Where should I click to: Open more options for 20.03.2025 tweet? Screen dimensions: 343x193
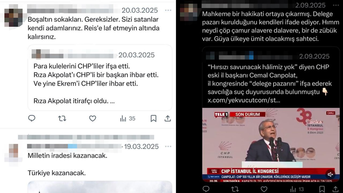point(168,10)
